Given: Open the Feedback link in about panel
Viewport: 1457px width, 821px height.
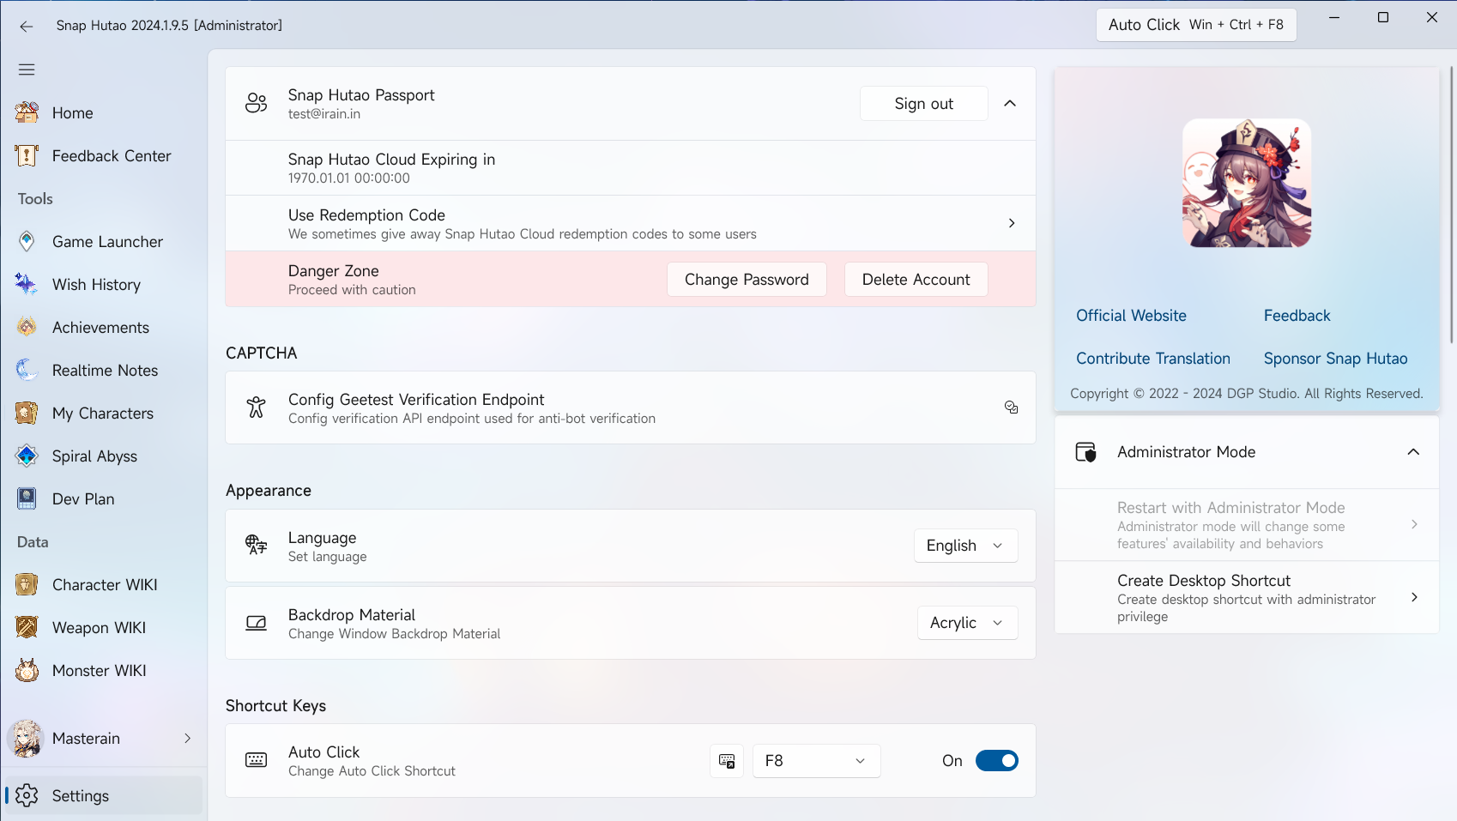Looking at the screenshot, I should click(x=1297, y=316).
